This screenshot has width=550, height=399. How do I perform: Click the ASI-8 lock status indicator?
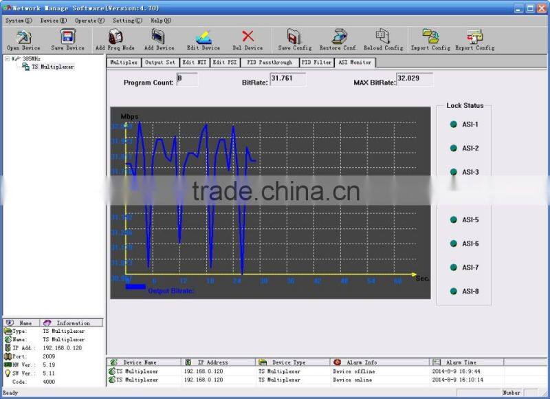(x=453, y=292)
